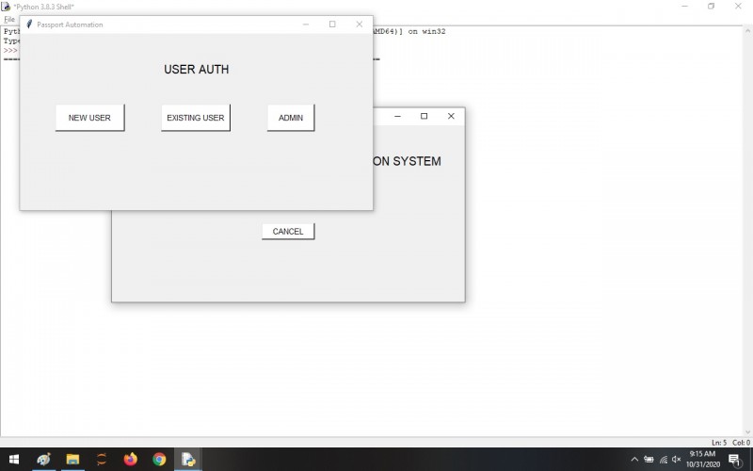The height and width of the screenshot is (471, 753).
Task: Click the ADMIN button
Action: coord(291,118)
